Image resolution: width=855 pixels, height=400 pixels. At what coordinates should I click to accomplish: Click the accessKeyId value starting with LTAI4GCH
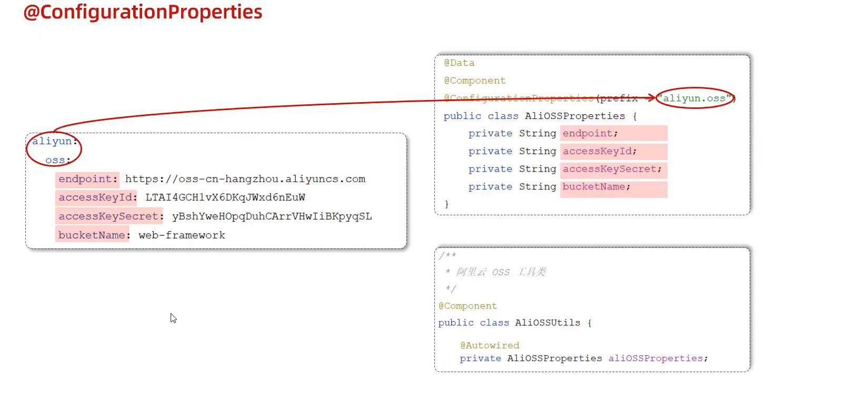[225, 197]
